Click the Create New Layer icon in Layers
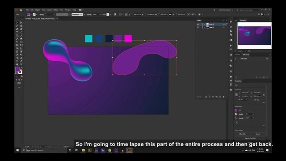 220,97
